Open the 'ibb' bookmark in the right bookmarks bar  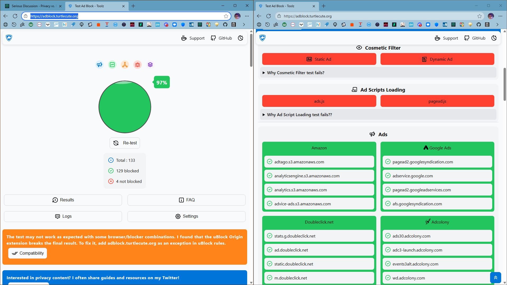pyautogui.click(x=411, y=25)
